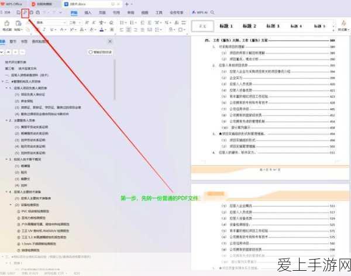Click the Print icon in quick access bar
The width and height of the screenshot is (351, 276).
(32, 12)
